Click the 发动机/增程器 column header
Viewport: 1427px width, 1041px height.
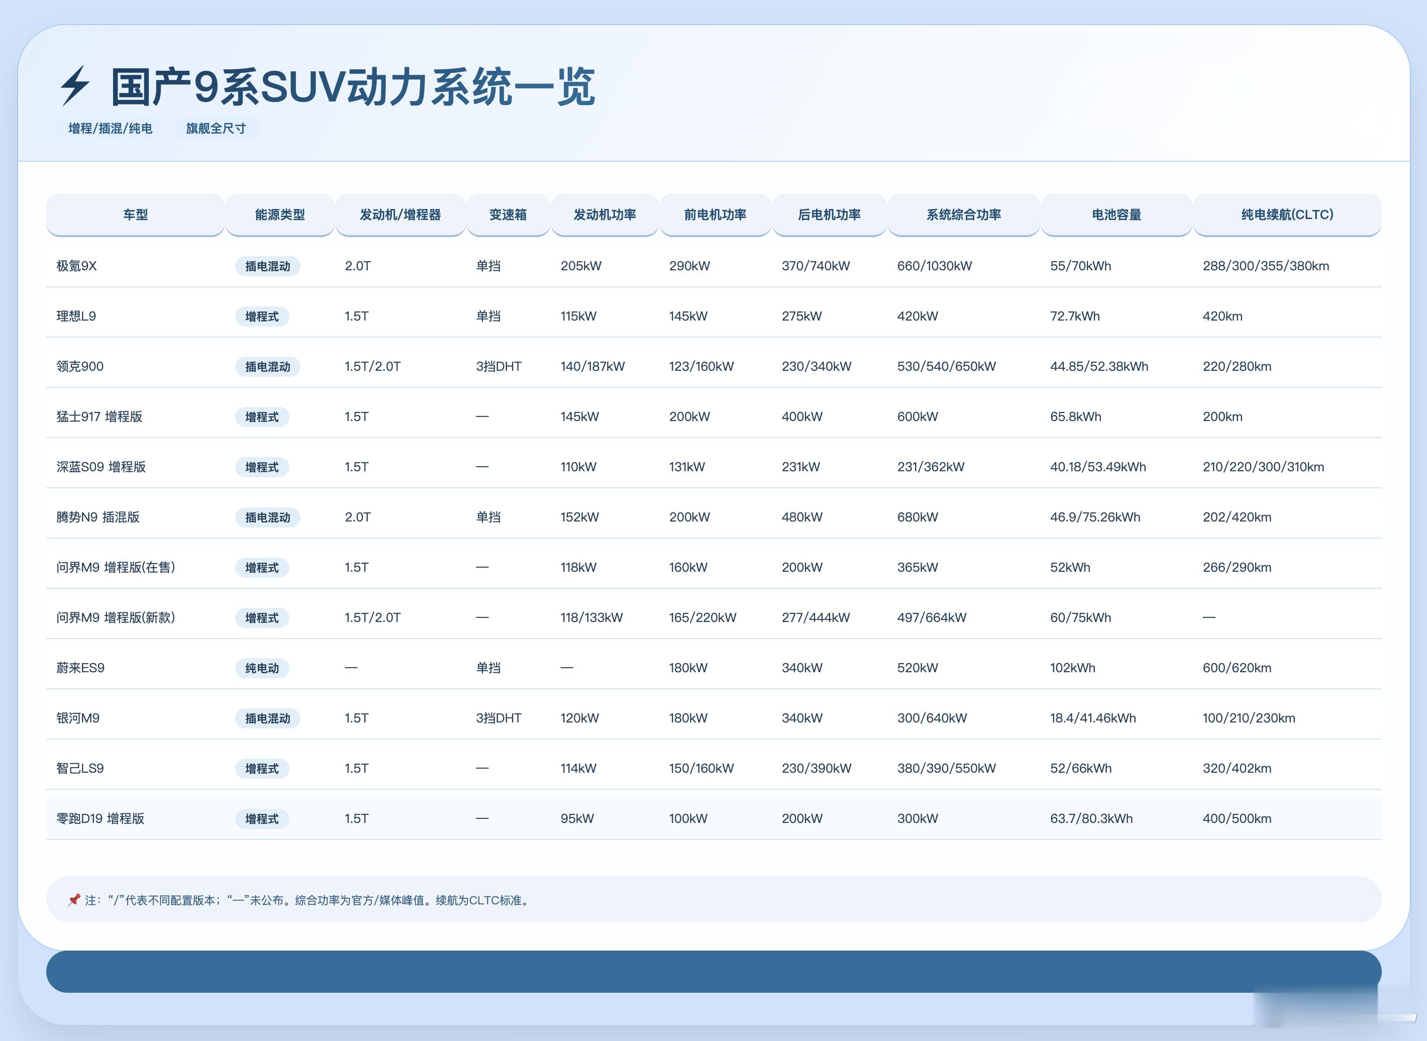click(400, 215)
